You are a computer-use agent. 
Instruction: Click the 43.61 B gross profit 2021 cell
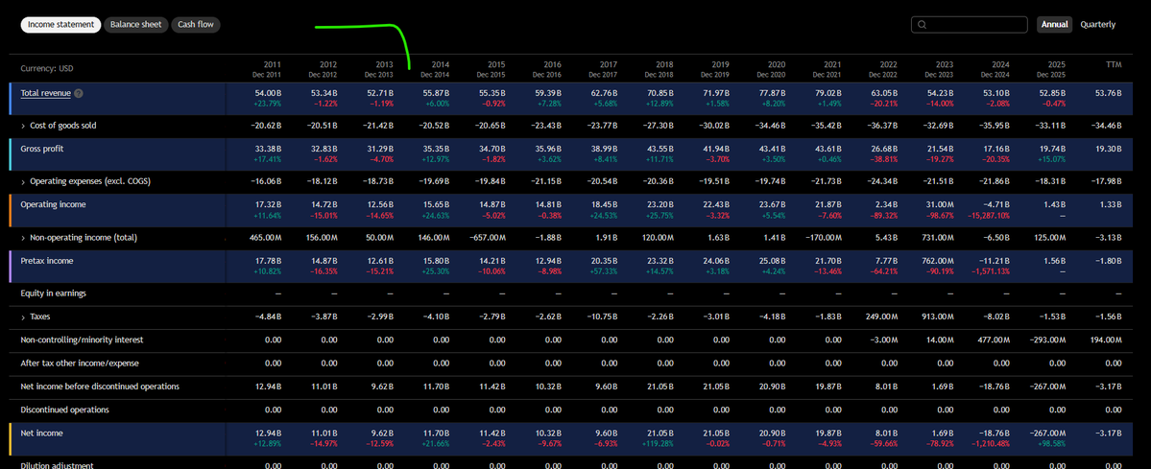(828, 149)
